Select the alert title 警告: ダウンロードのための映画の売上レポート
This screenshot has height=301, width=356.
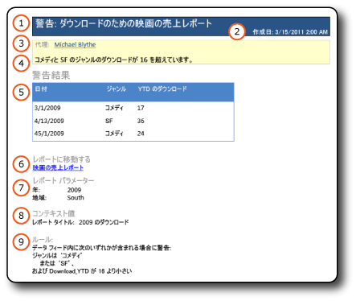coord(124,23)
